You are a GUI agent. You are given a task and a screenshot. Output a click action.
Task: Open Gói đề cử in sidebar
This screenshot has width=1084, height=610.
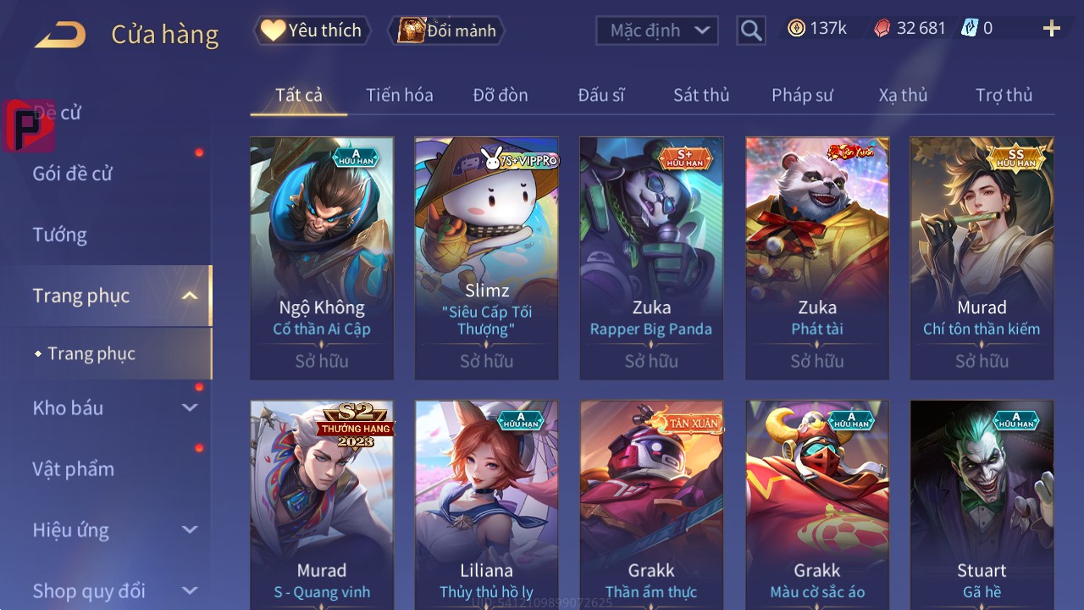pos(73,174)
